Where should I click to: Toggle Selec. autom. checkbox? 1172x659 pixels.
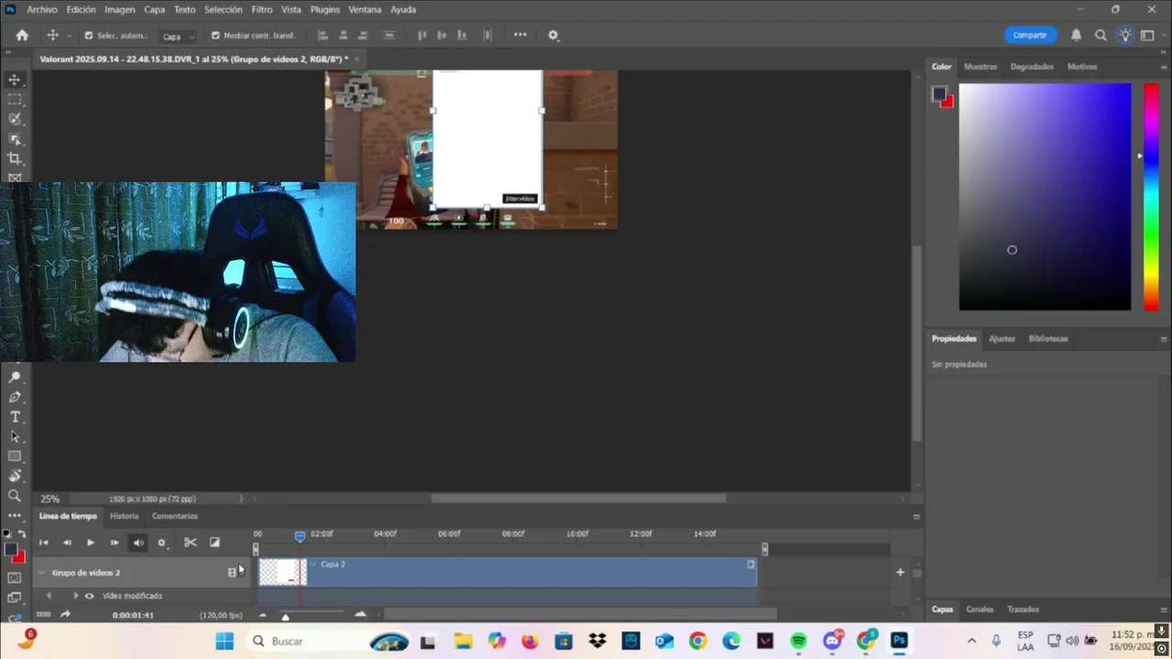pyautogui.click(x=89, y=36)
